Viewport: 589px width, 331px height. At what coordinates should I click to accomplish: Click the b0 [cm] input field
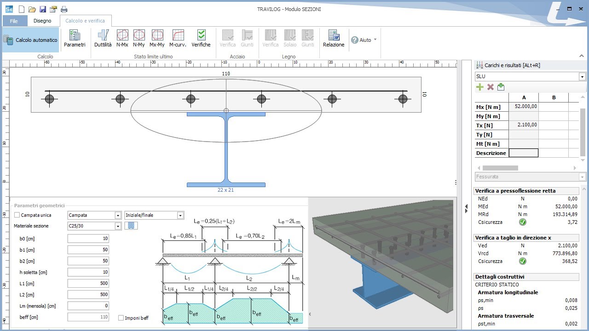(88, 239)
